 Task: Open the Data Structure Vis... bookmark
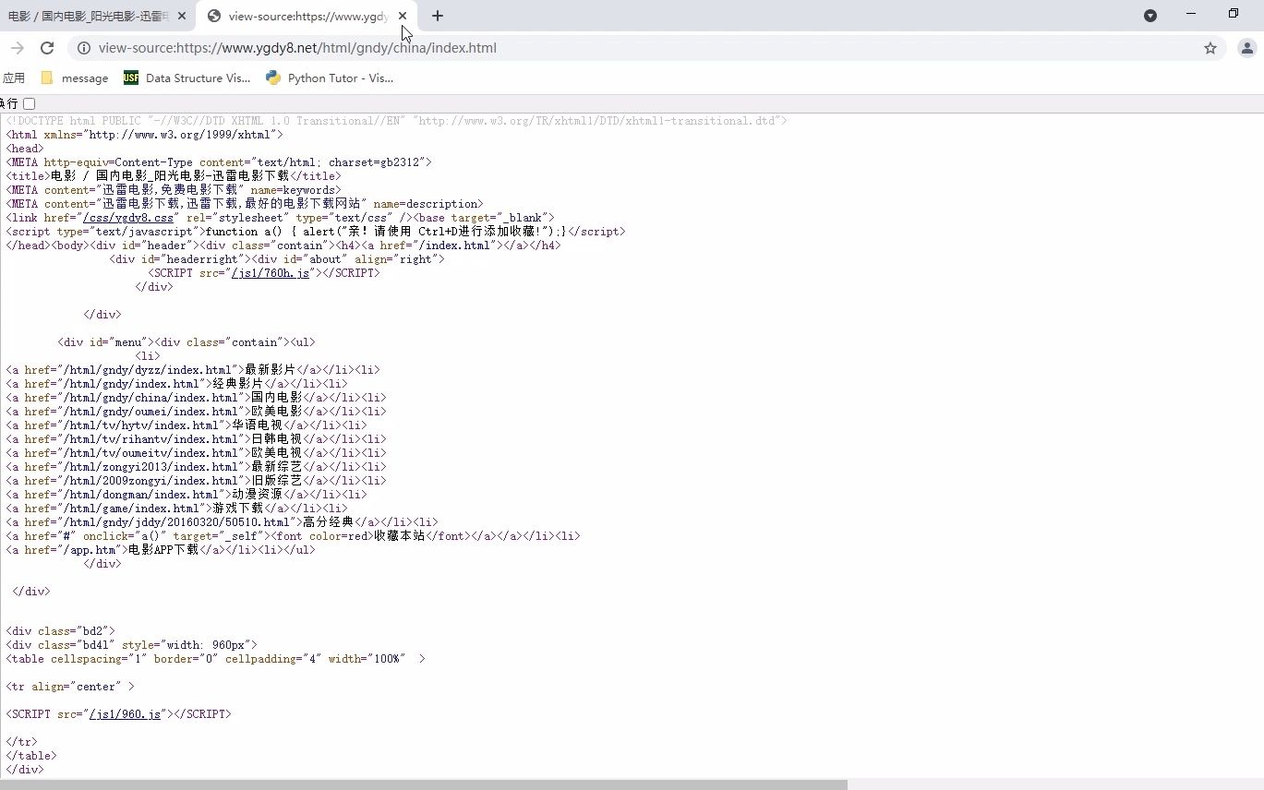pos(187,78)
